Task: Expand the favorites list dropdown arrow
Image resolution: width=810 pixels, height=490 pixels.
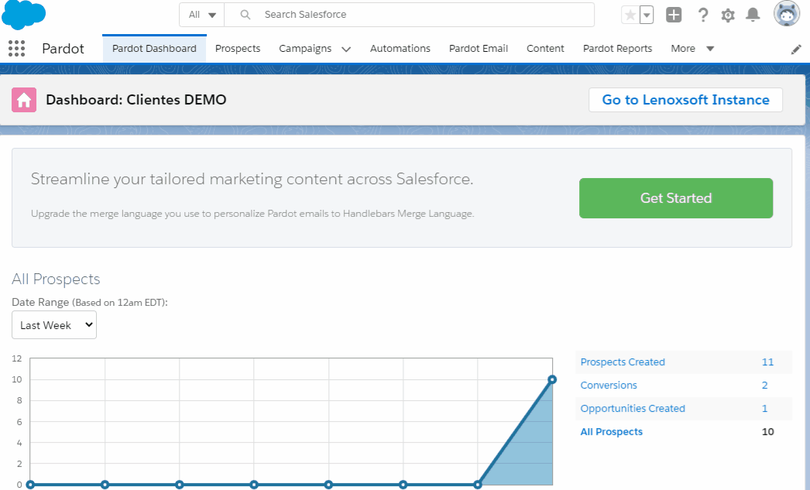Action: pyautogui.click(x=647, y=15)
